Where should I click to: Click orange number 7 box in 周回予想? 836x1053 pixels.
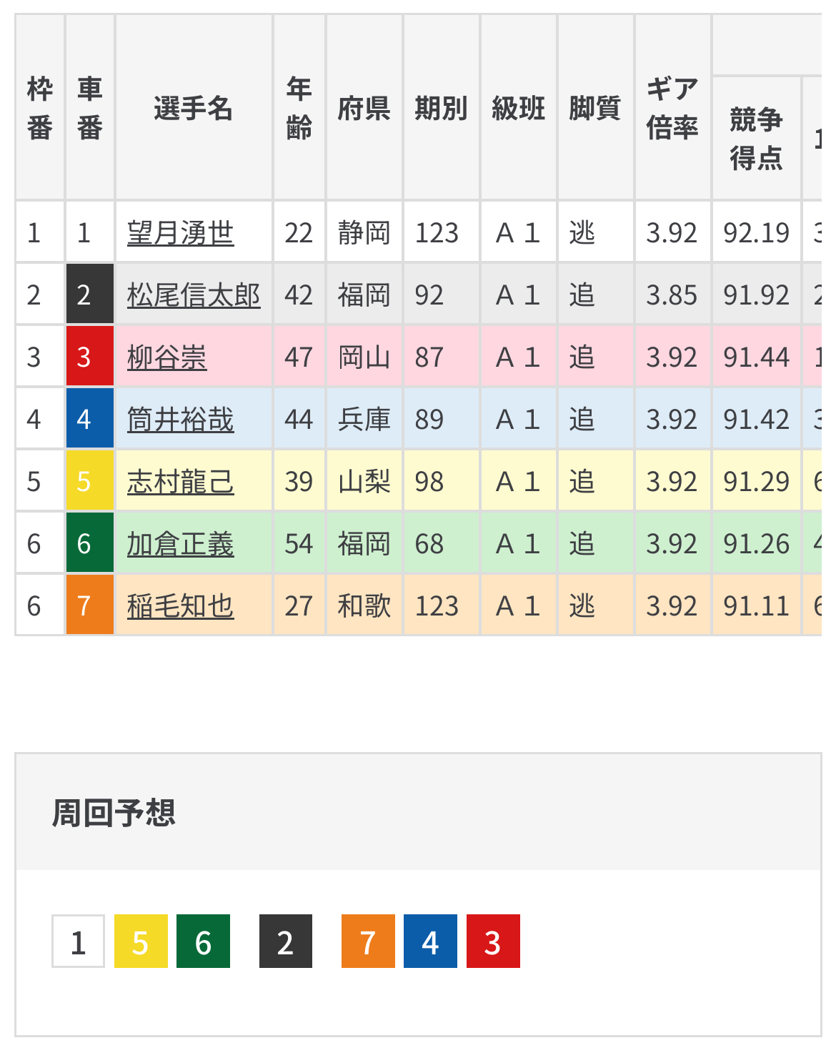368,941
